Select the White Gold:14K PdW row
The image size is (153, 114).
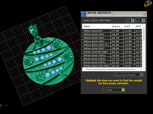point(112,66)
